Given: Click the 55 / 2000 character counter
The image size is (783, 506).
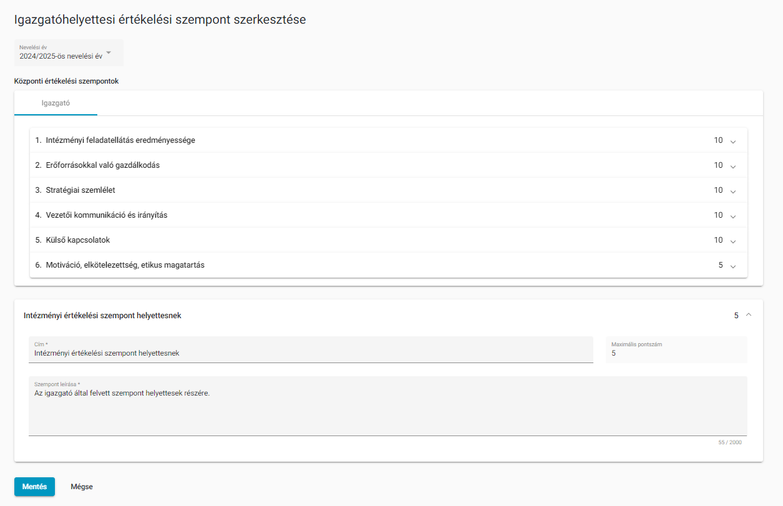Looking at the screenshot, I should coord(730,442).
